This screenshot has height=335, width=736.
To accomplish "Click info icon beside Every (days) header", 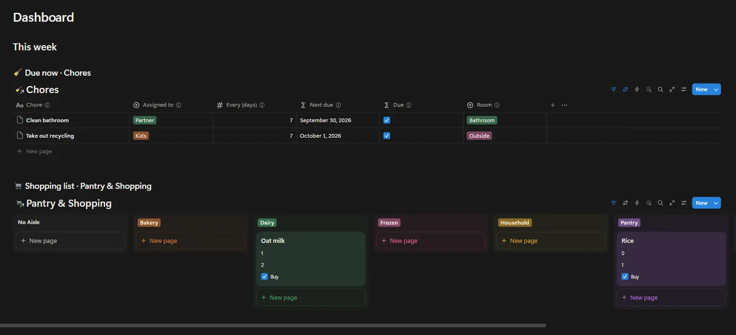I will (262, 105).
